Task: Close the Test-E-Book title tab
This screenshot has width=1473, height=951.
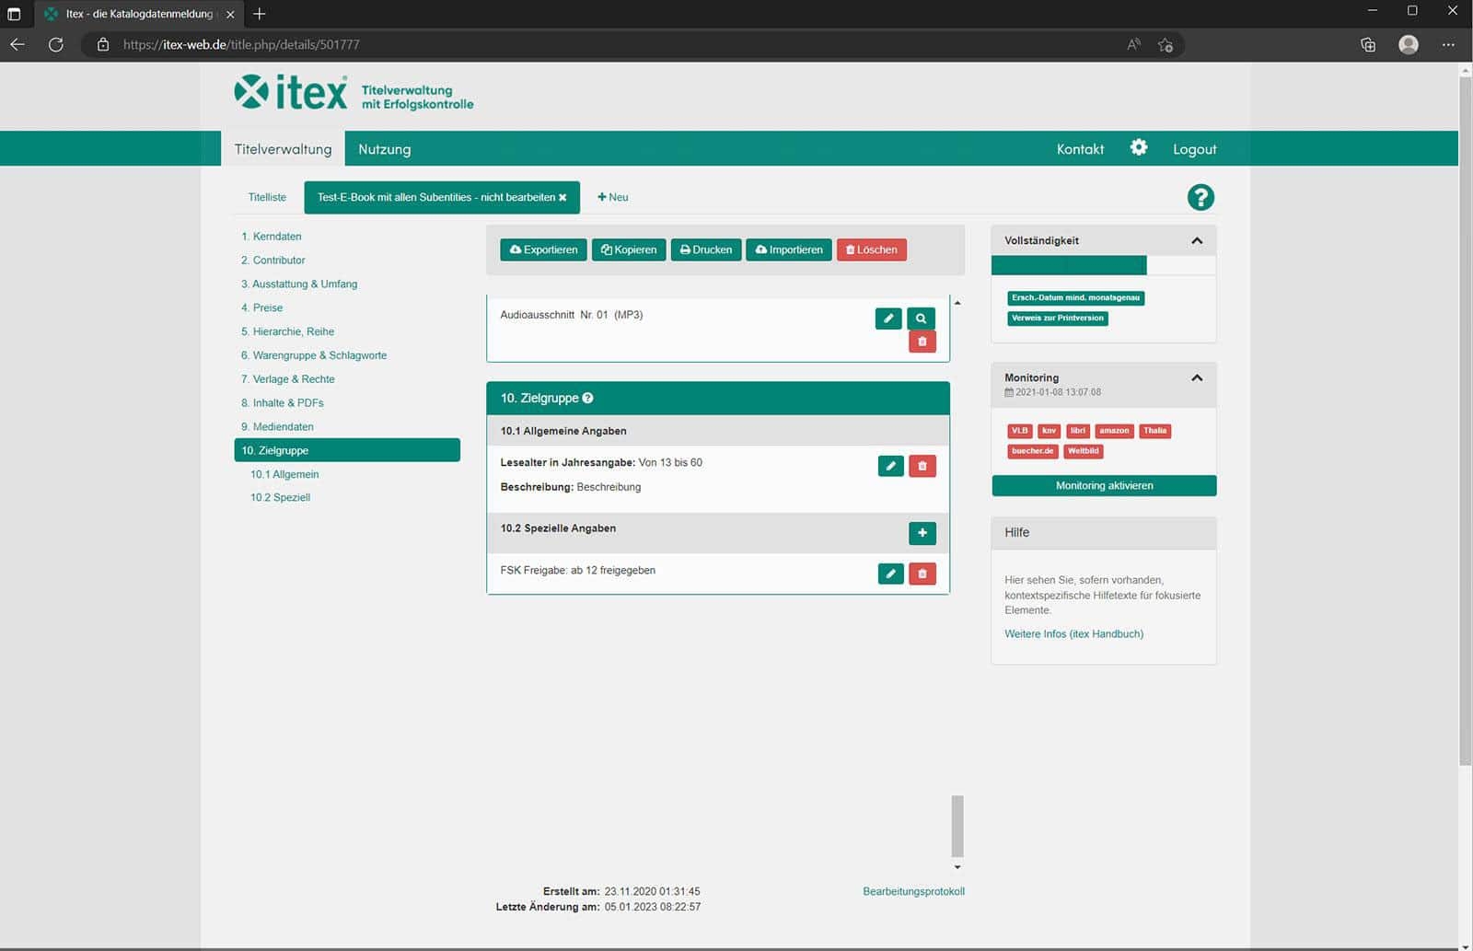Action: point(563,197)
